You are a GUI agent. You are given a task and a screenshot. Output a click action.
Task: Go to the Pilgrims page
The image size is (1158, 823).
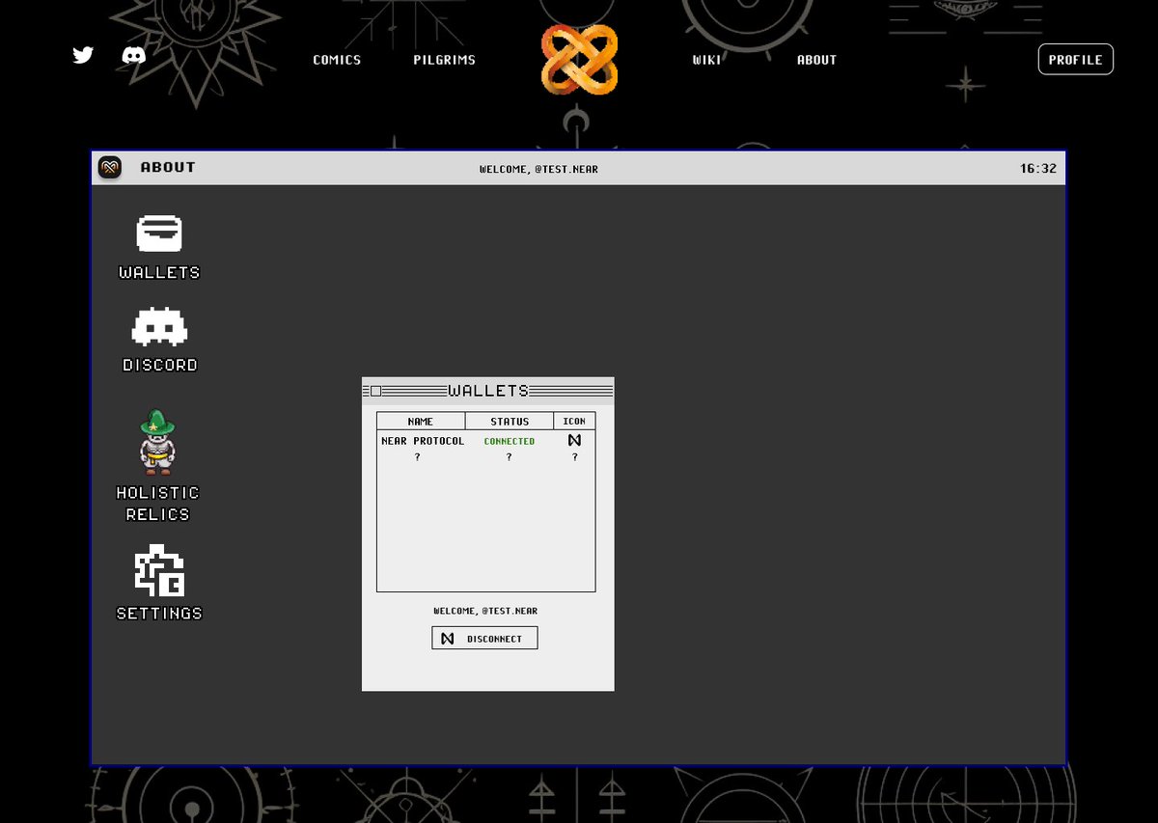pyautogui.click(x=444, y=60)
